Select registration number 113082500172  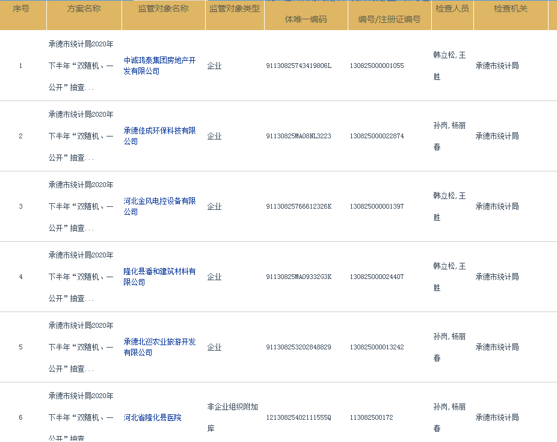[372, 417]
